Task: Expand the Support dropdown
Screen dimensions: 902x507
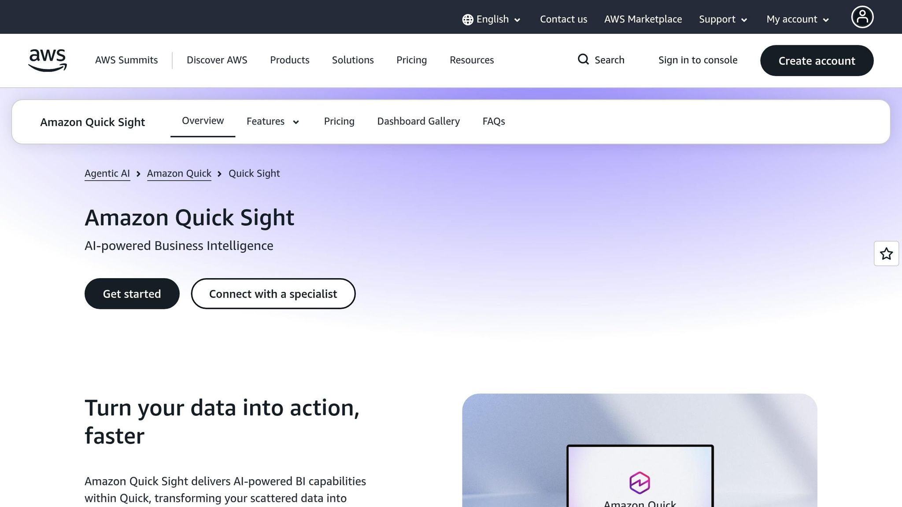Action: tap(723, 19)
